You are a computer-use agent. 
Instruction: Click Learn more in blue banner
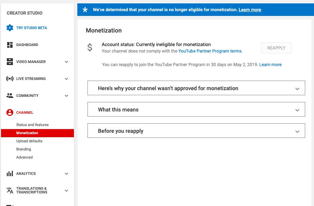250,9
